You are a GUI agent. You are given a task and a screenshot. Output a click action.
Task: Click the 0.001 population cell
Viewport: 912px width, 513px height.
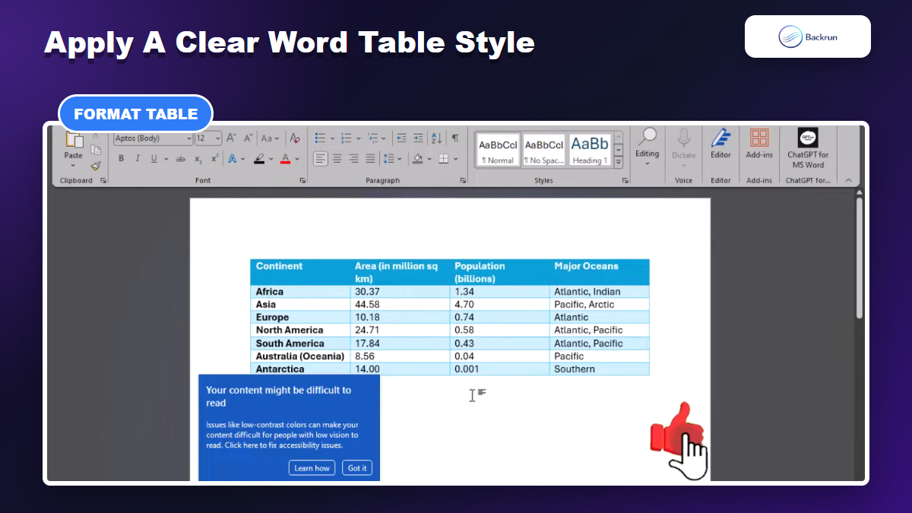[500, 369]
